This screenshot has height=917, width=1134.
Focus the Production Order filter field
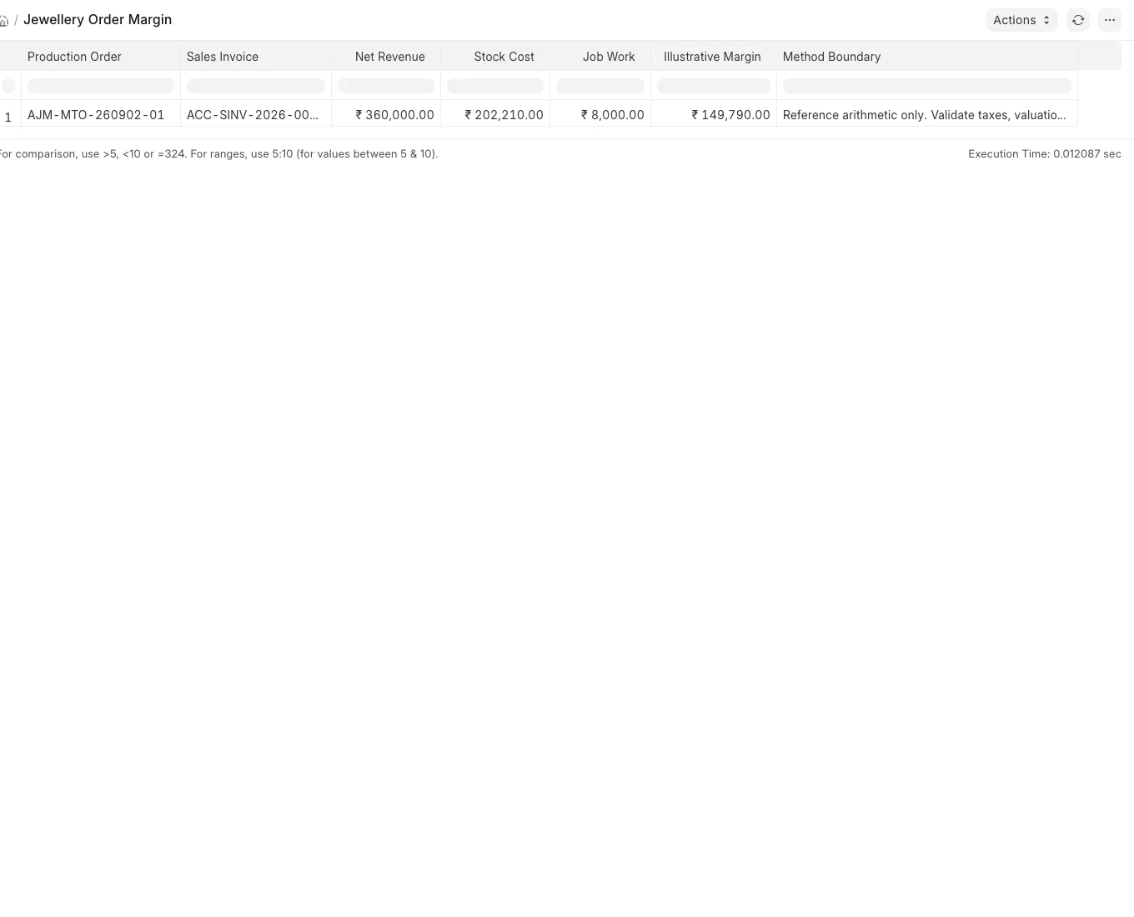(x=101, y=86)
